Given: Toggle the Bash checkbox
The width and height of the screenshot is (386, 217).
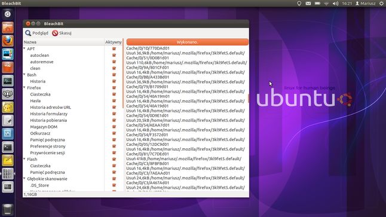Looking at the screenshot, I should [114, 75].
